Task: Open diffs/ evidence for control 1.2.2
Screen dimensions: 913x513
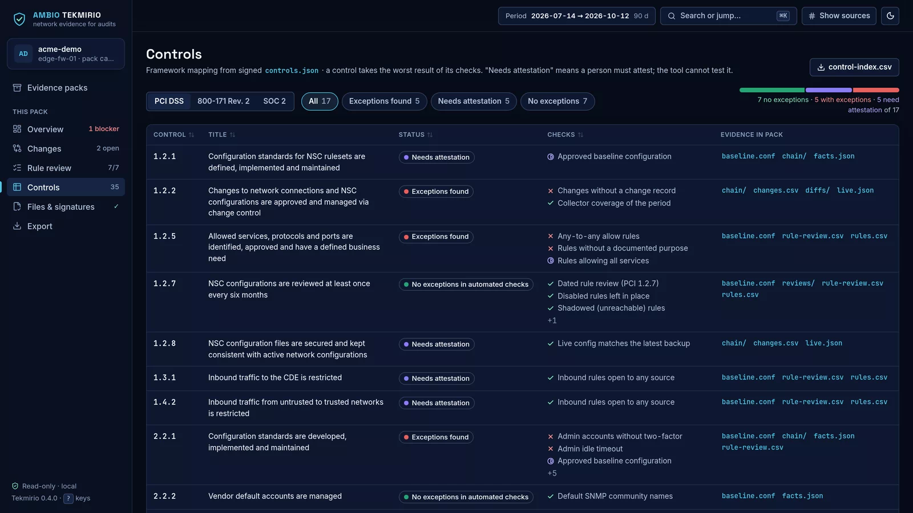Action: pos(817,190)
